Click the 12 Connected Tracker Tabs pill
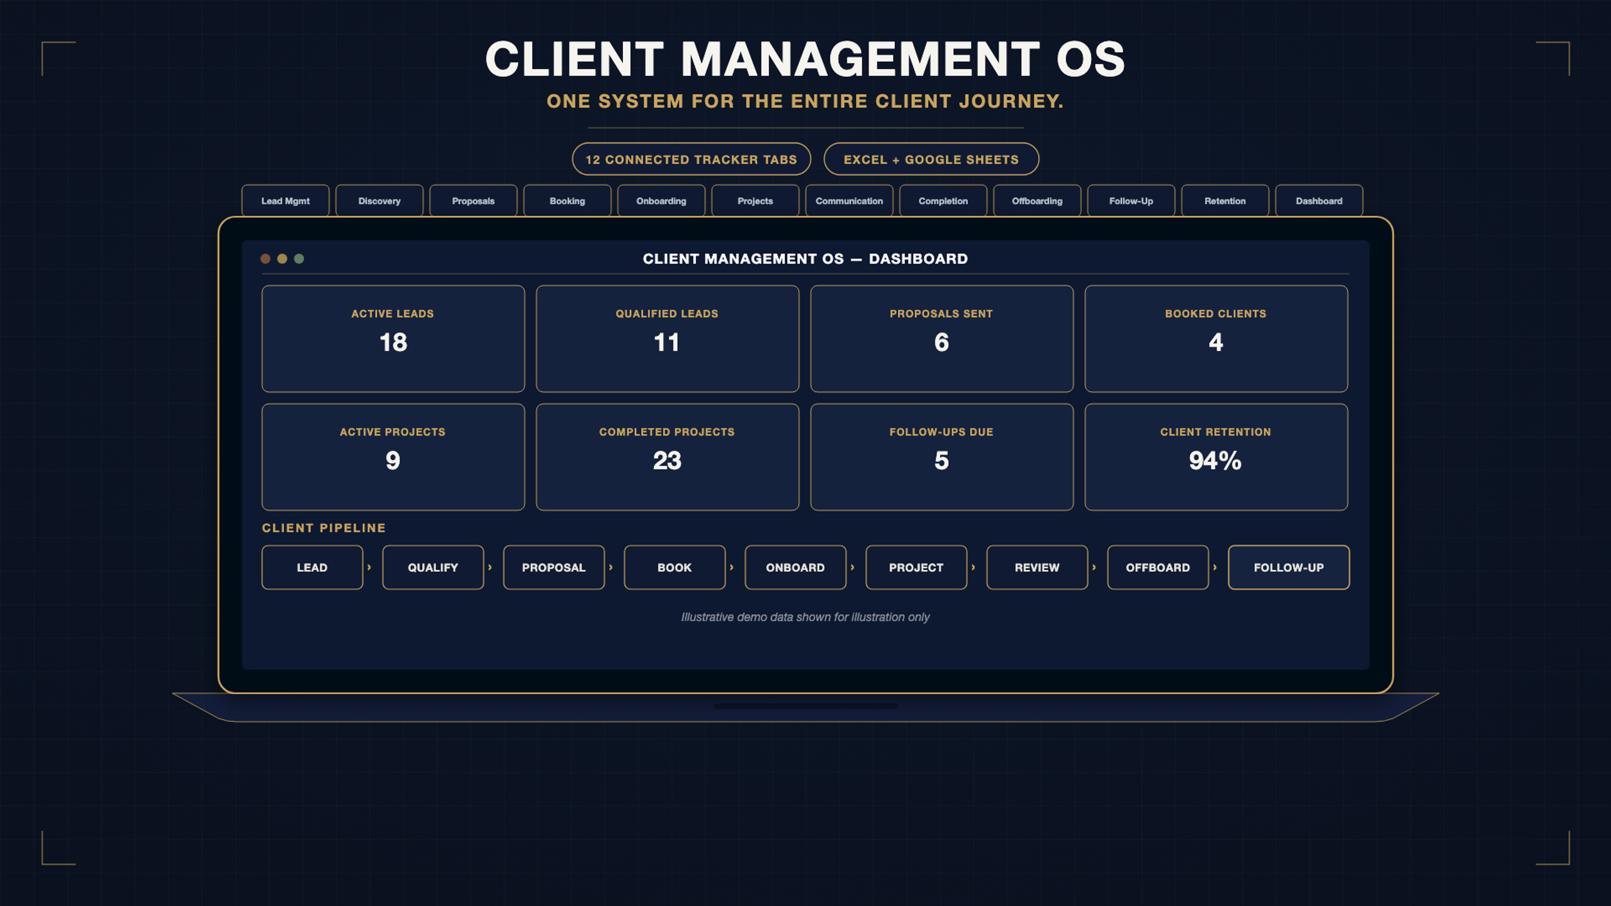Viewport: 1611px width, 906px height. tap(691, 159)
